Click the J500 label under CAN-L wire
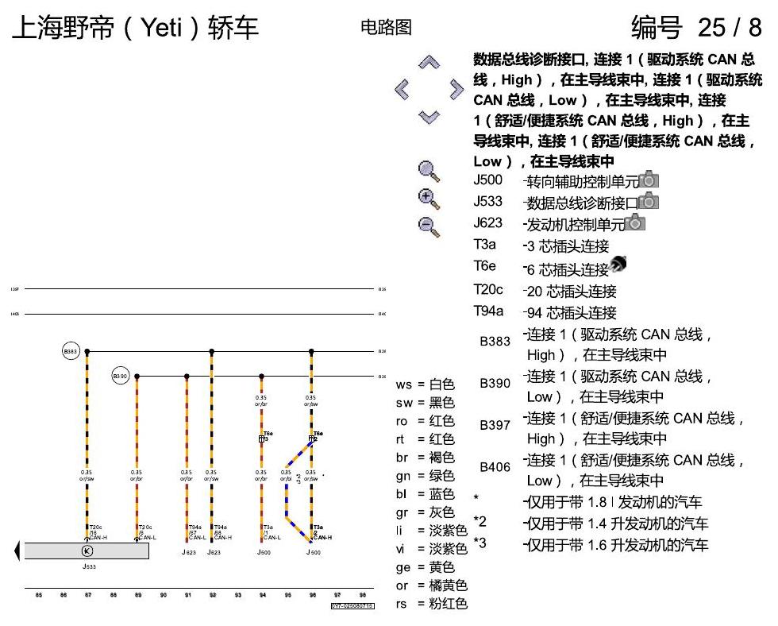 pos(264,552)
